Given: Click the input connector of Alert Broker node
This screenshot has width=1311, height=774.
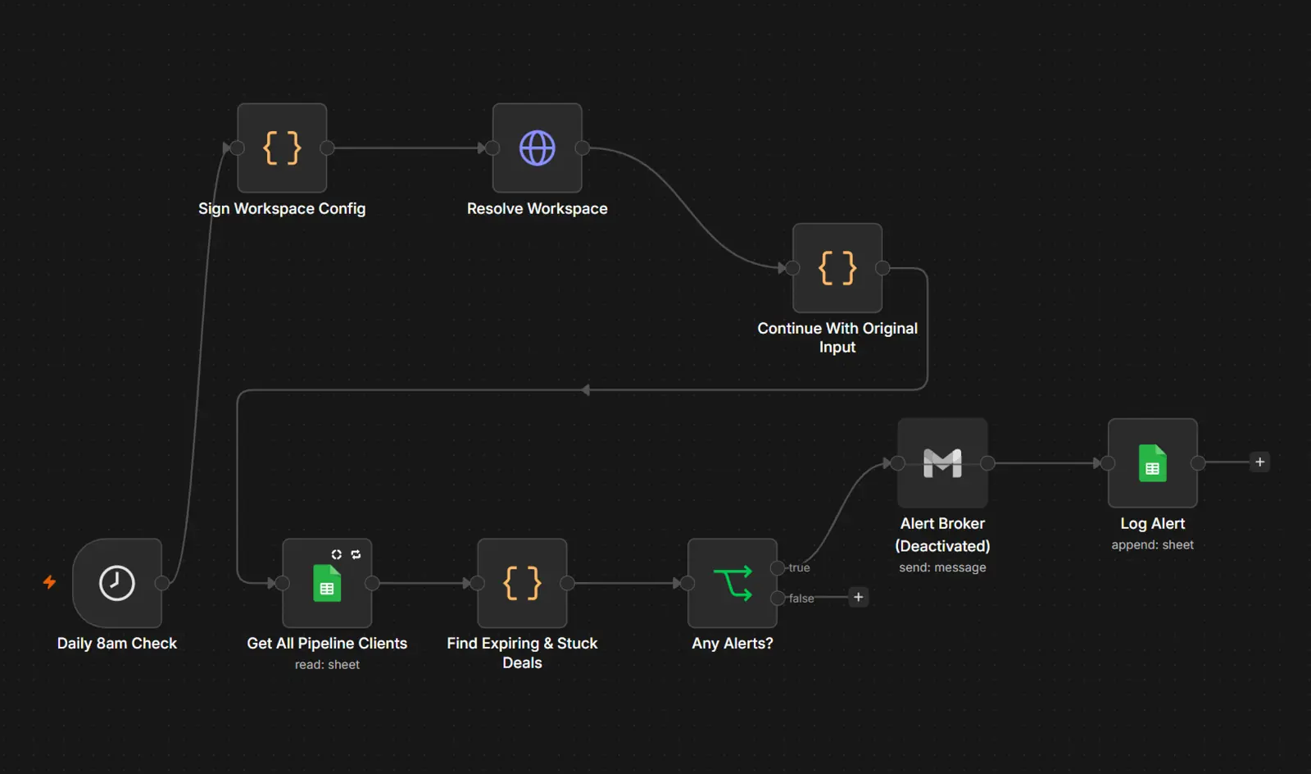Looking at the screenshot, I should tap(897, 463).
